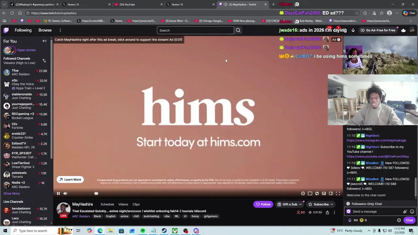
Task: Favorite this page with star icon
Action: [357, 13]
